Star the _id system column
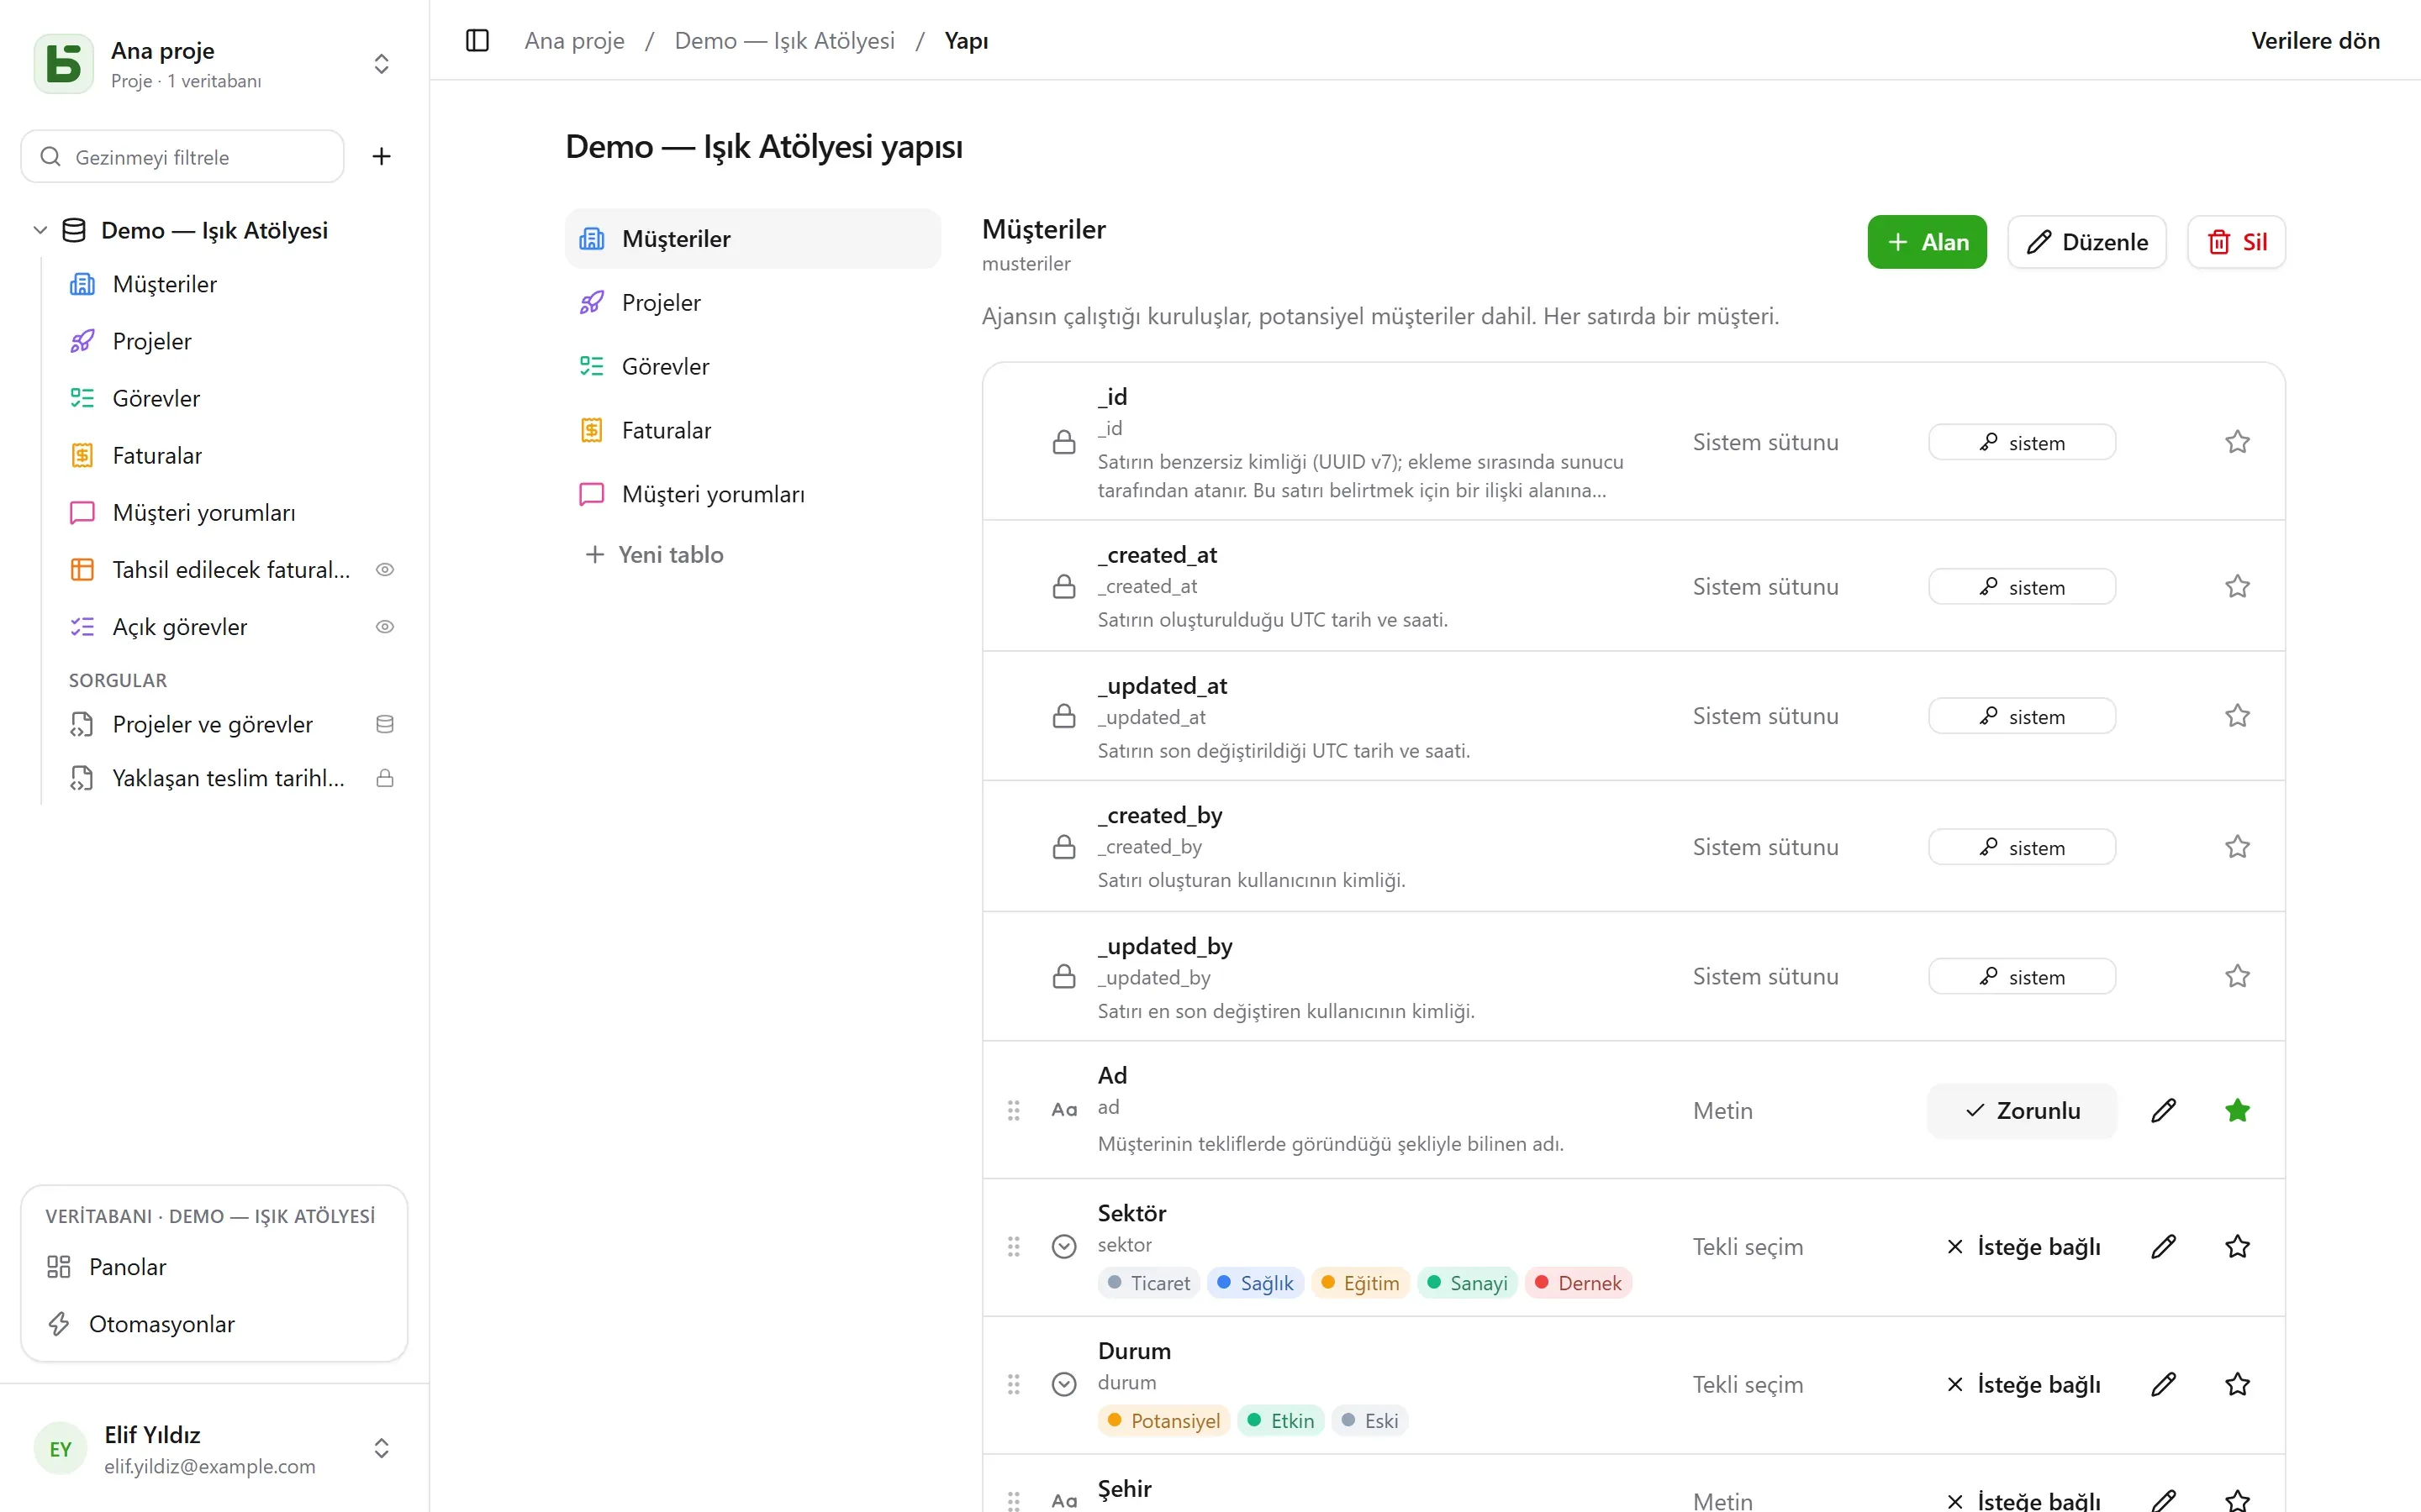The width and height of the screenshot is (2421, 1512). point(2238,442)
